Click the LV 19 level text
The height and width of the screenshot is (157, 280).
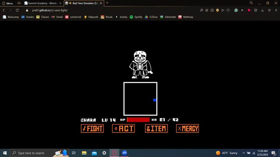coord(109,120)
